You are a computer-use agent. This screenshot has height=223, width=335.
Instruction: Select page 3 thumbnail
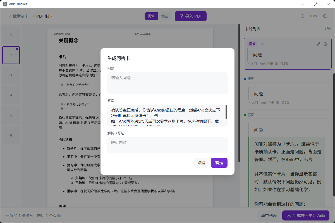(x=11, y=75)
